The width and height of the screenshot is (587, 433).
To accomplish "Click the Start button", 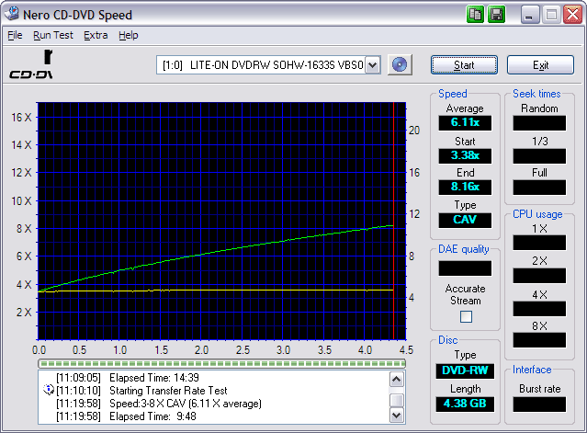I will [464, 65].
